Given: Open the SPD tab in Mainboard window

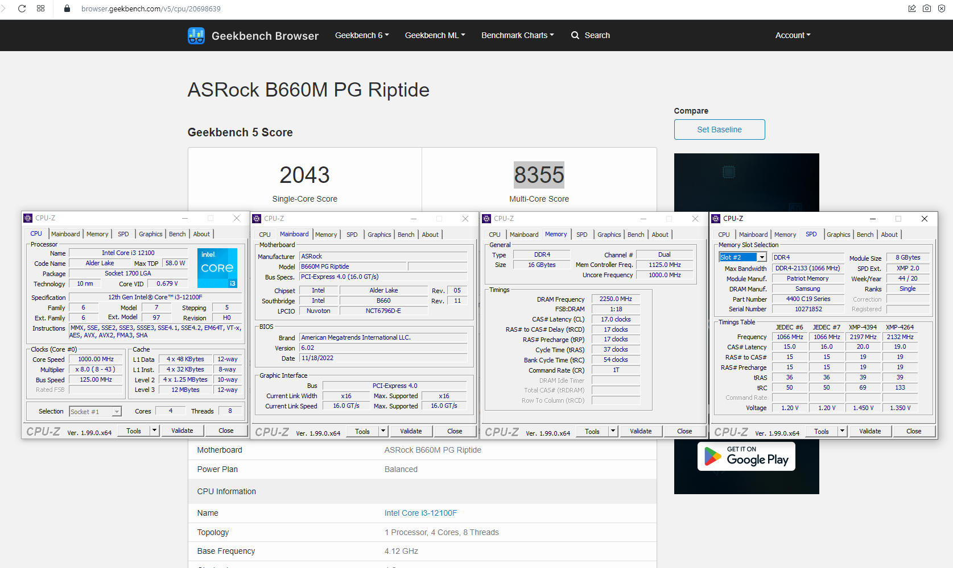Looking at the screenshot, I should click(x=352, y=235).
